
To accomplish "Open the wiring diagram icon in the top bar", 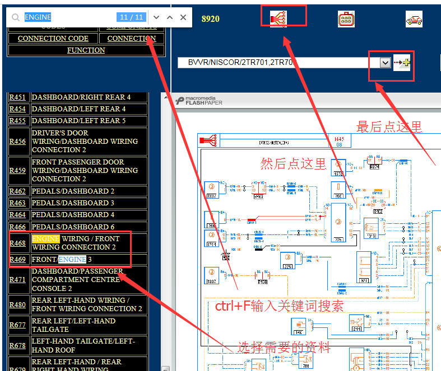I will tap(278, 19).
